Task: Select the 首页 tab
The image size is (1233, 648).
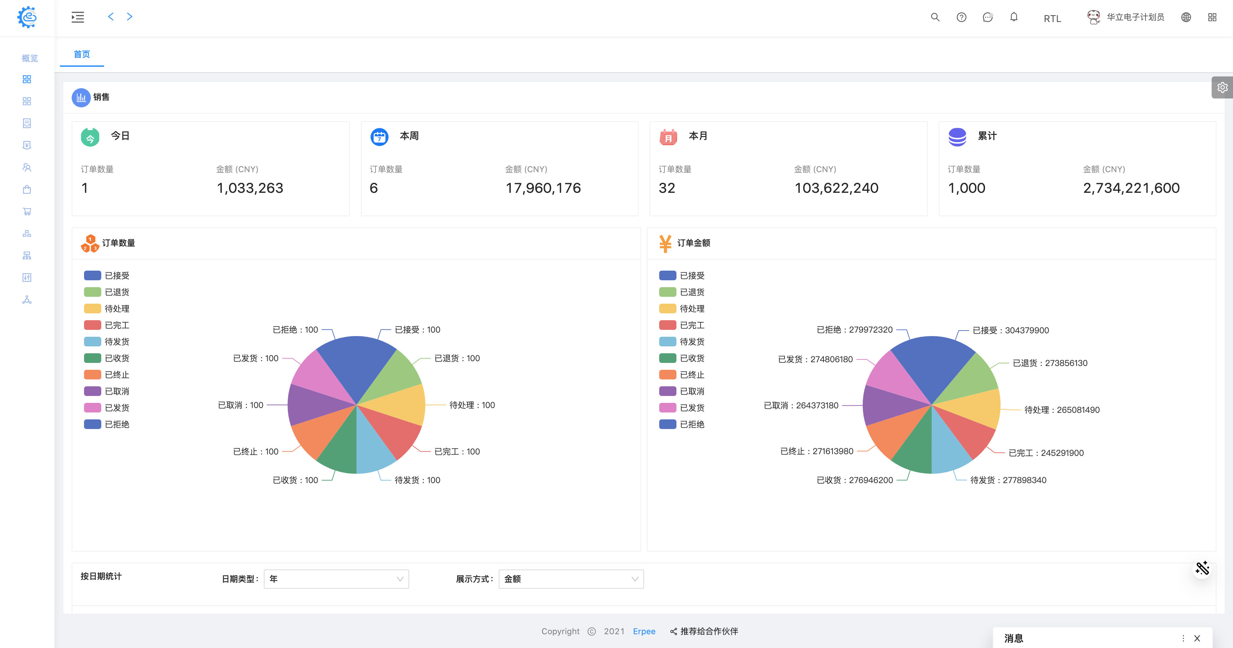Action: pos(82,54)
